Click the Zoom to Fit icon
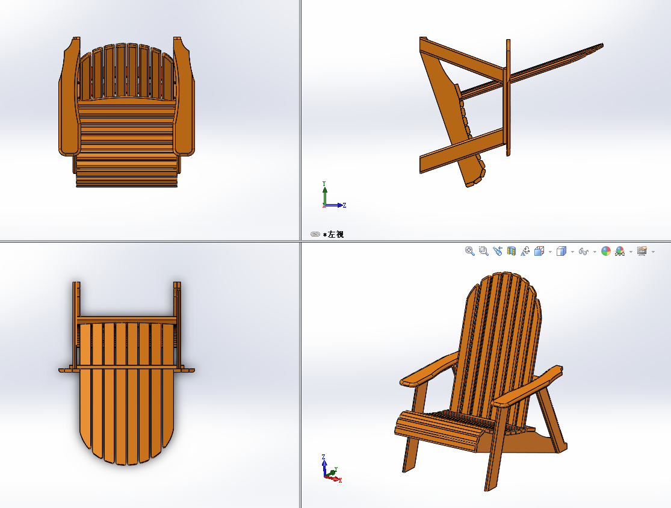The height and width of the screenshot is (508, 671). [x=469, y=251]
